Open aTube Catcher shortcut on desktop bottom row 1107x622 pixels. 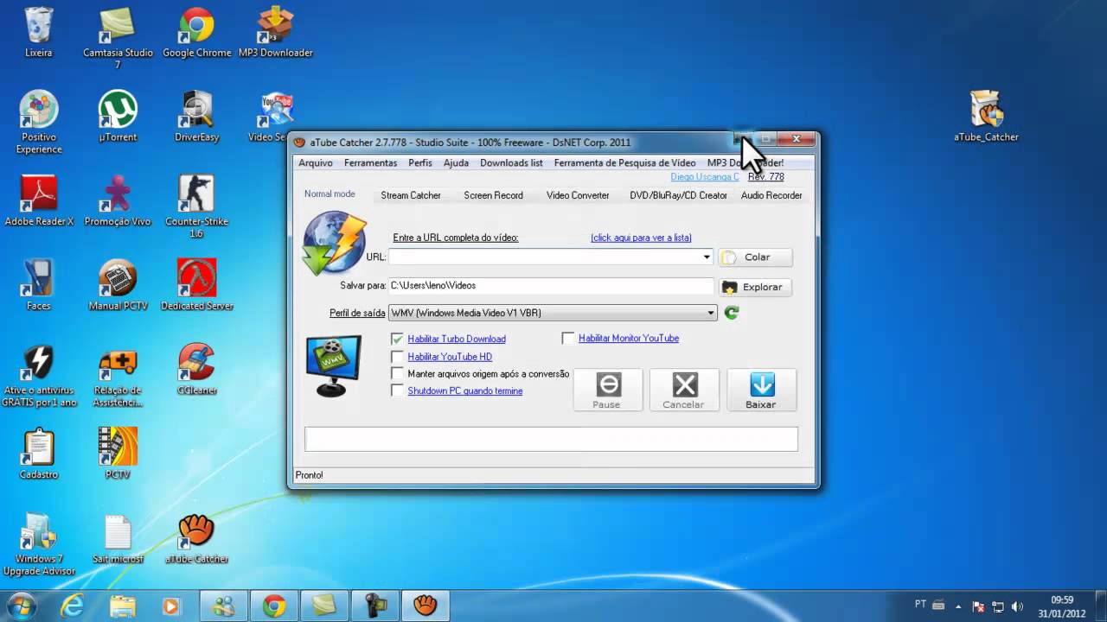[196, 538]
